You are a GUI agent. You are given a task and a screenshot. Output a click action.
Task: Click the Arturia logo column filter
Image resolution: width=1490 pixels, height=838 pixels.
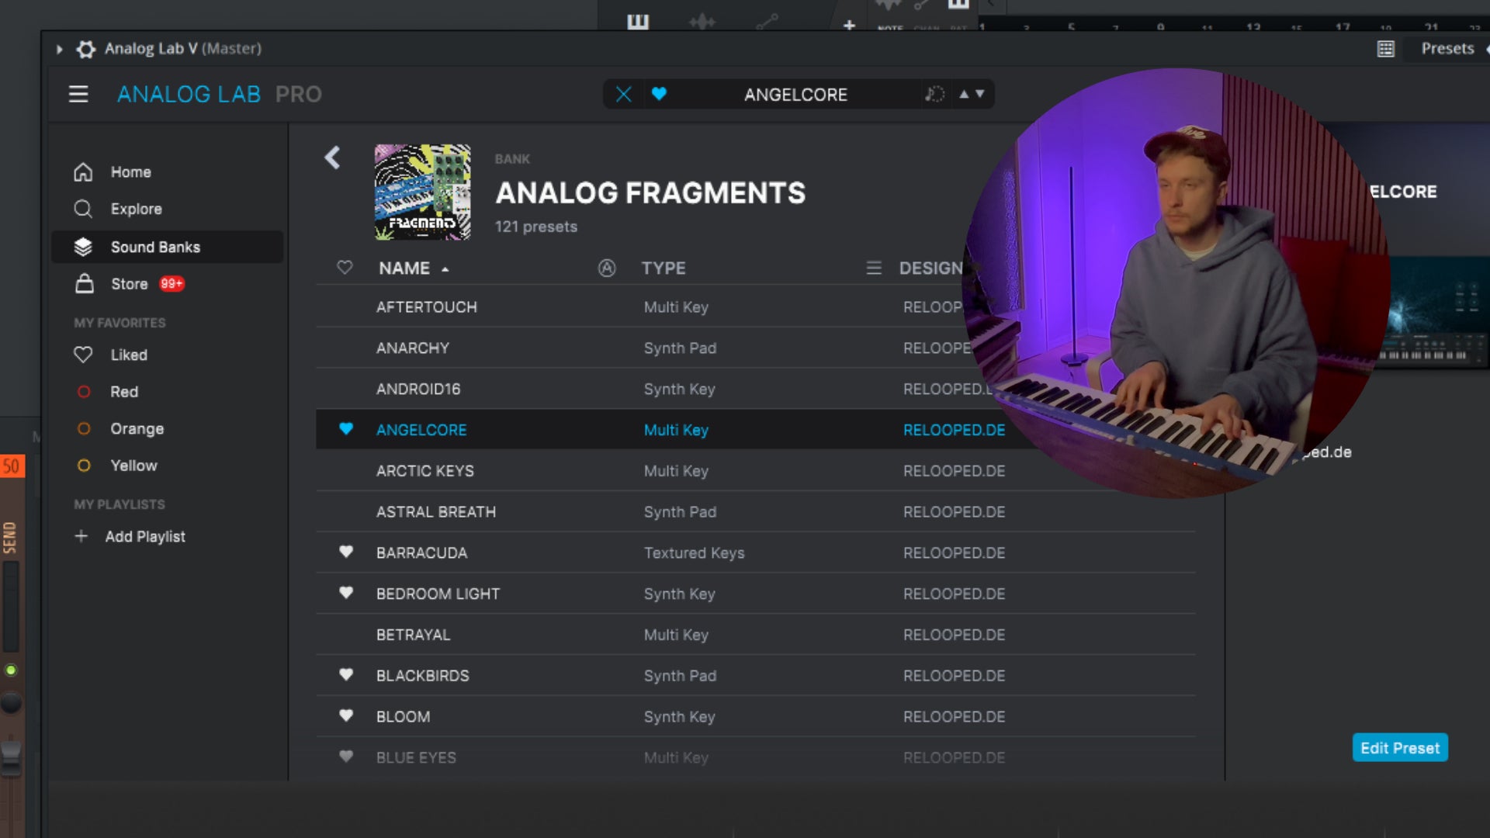(606, 268)
